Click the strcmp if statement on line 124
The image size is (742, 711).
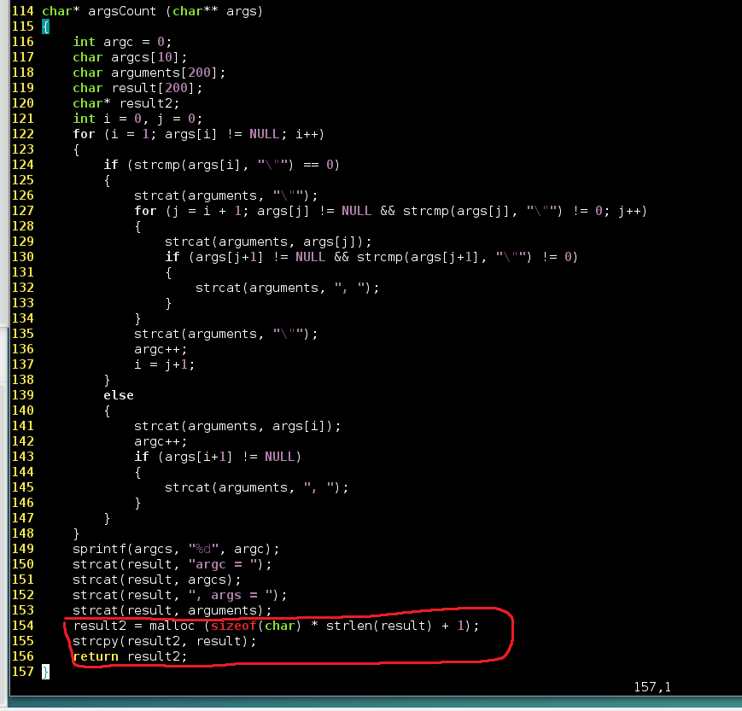tap(221, 165)
